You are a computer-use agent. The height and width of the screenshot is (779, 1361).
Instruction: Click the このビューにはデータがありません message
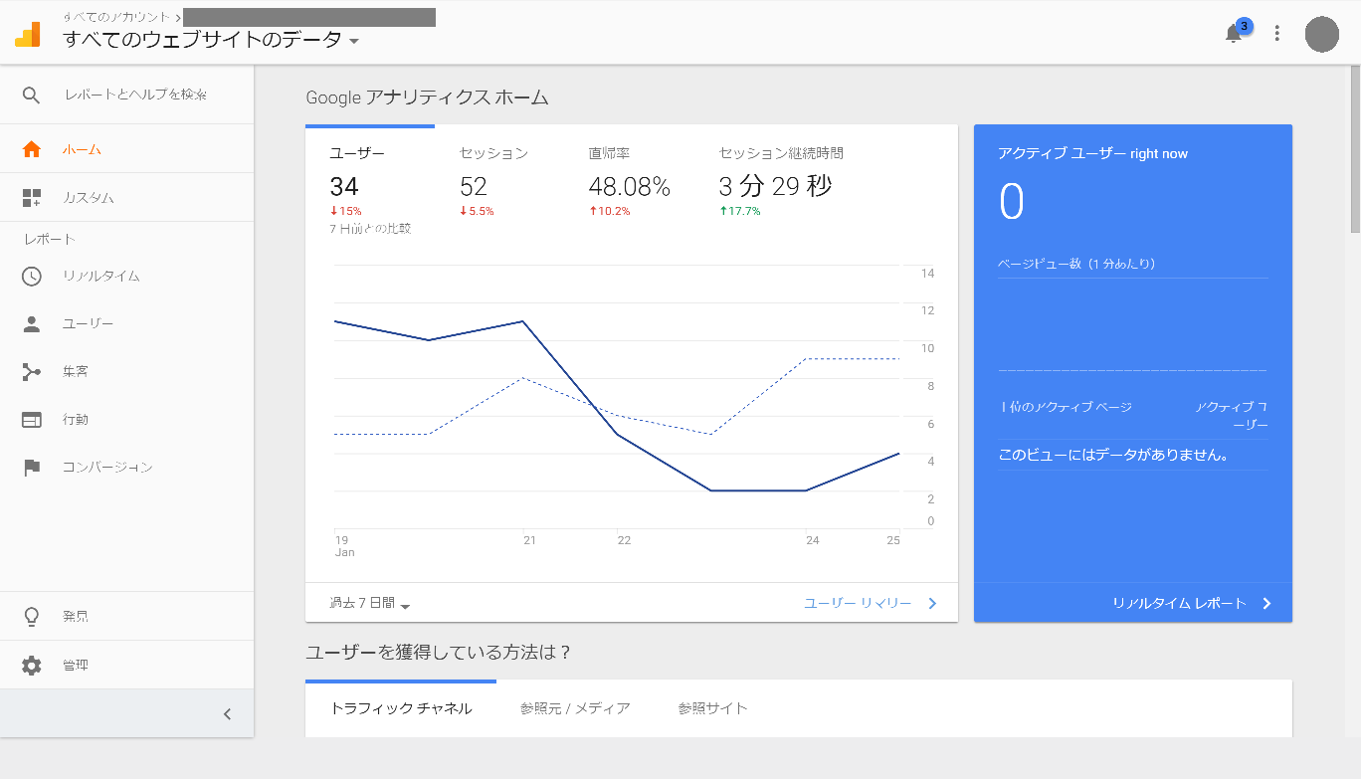click(x=1114, y=455)
